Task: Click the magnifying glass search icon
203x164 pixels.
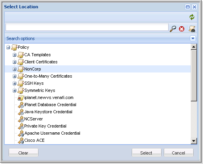Action: click(x=173, y=29)
